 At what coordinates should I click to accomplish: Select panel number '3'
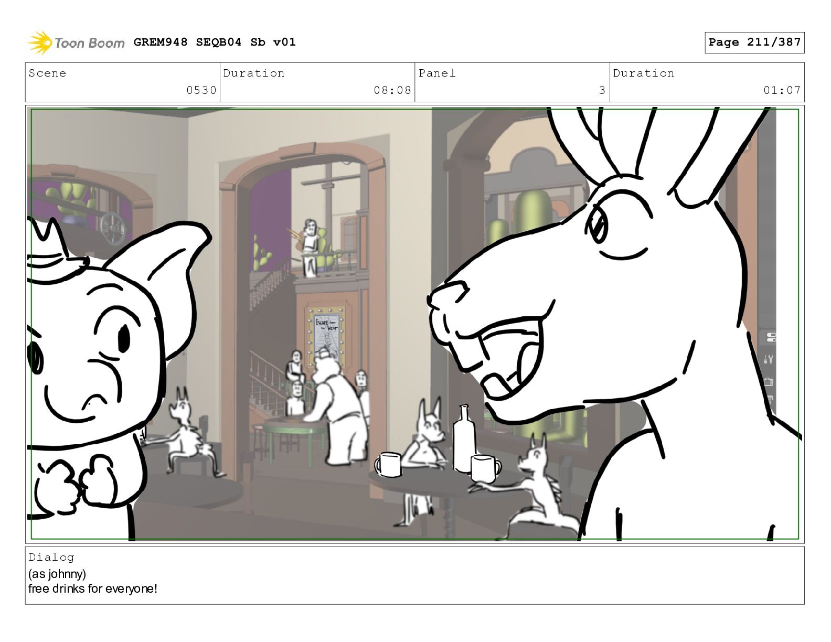pyautogui.click(x=602, y=90)
